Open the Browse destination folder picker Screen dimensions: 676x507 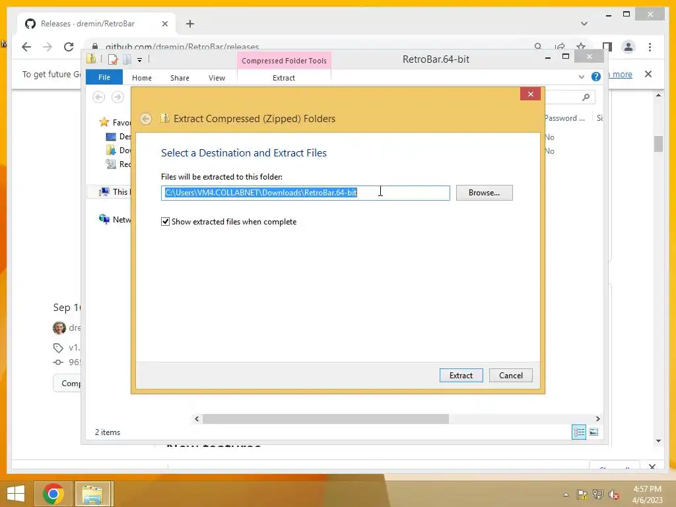click(484, 193)
